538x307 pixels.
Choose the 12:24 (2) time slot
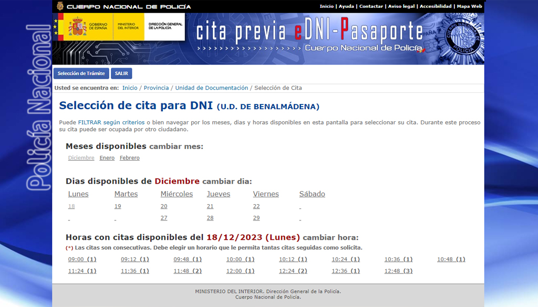pyautogui.click(x=293, y=271)
